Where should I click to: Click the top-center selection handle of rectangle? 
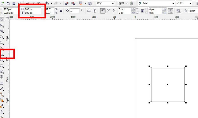[168, 66]
